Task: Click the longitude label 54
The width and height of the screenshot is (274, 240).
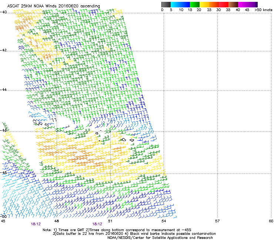Action: (x=164, y=221)
